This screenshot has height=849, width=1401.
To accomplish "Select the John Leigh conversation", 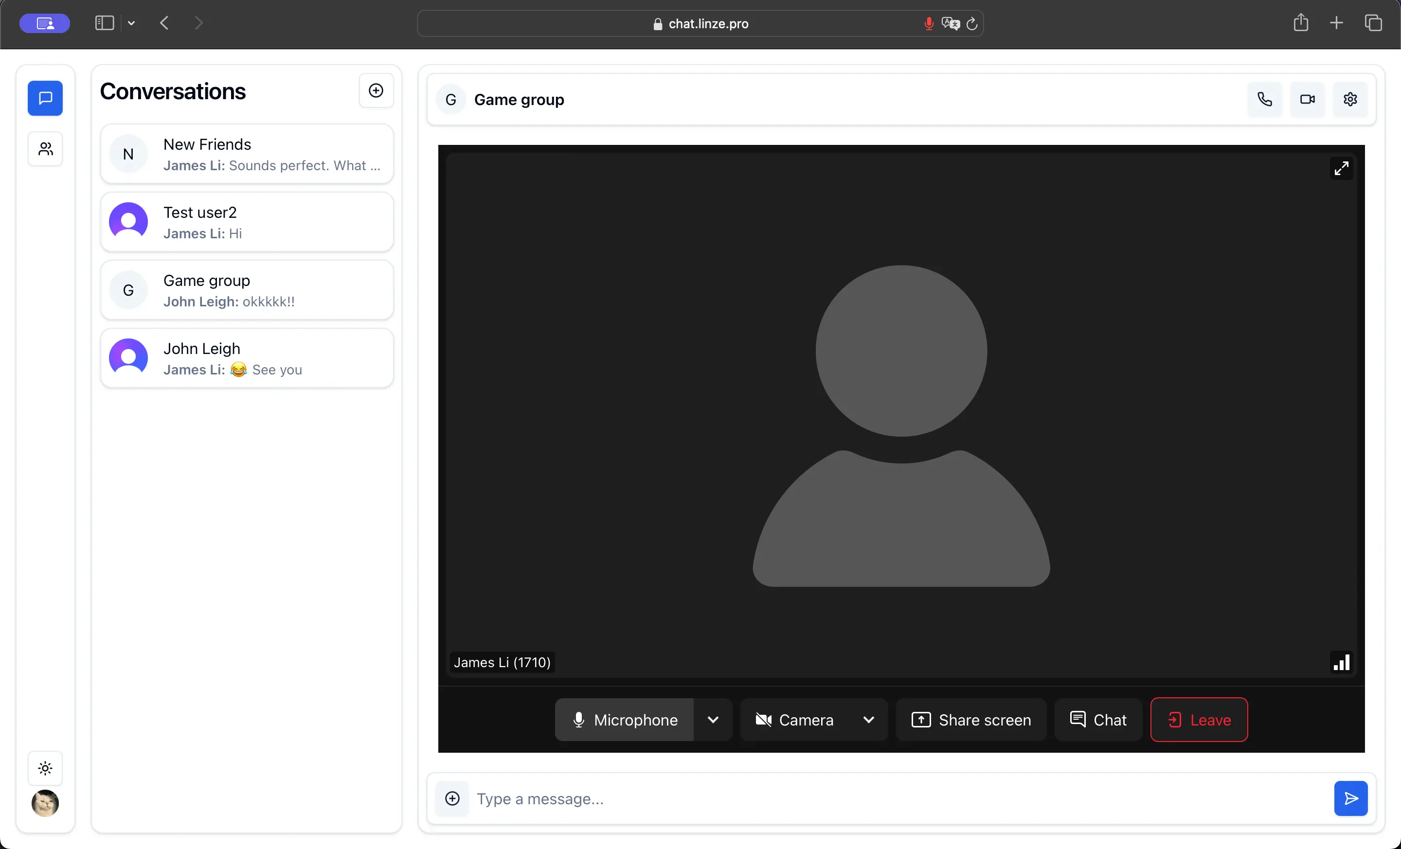I will tap(247, 358).
